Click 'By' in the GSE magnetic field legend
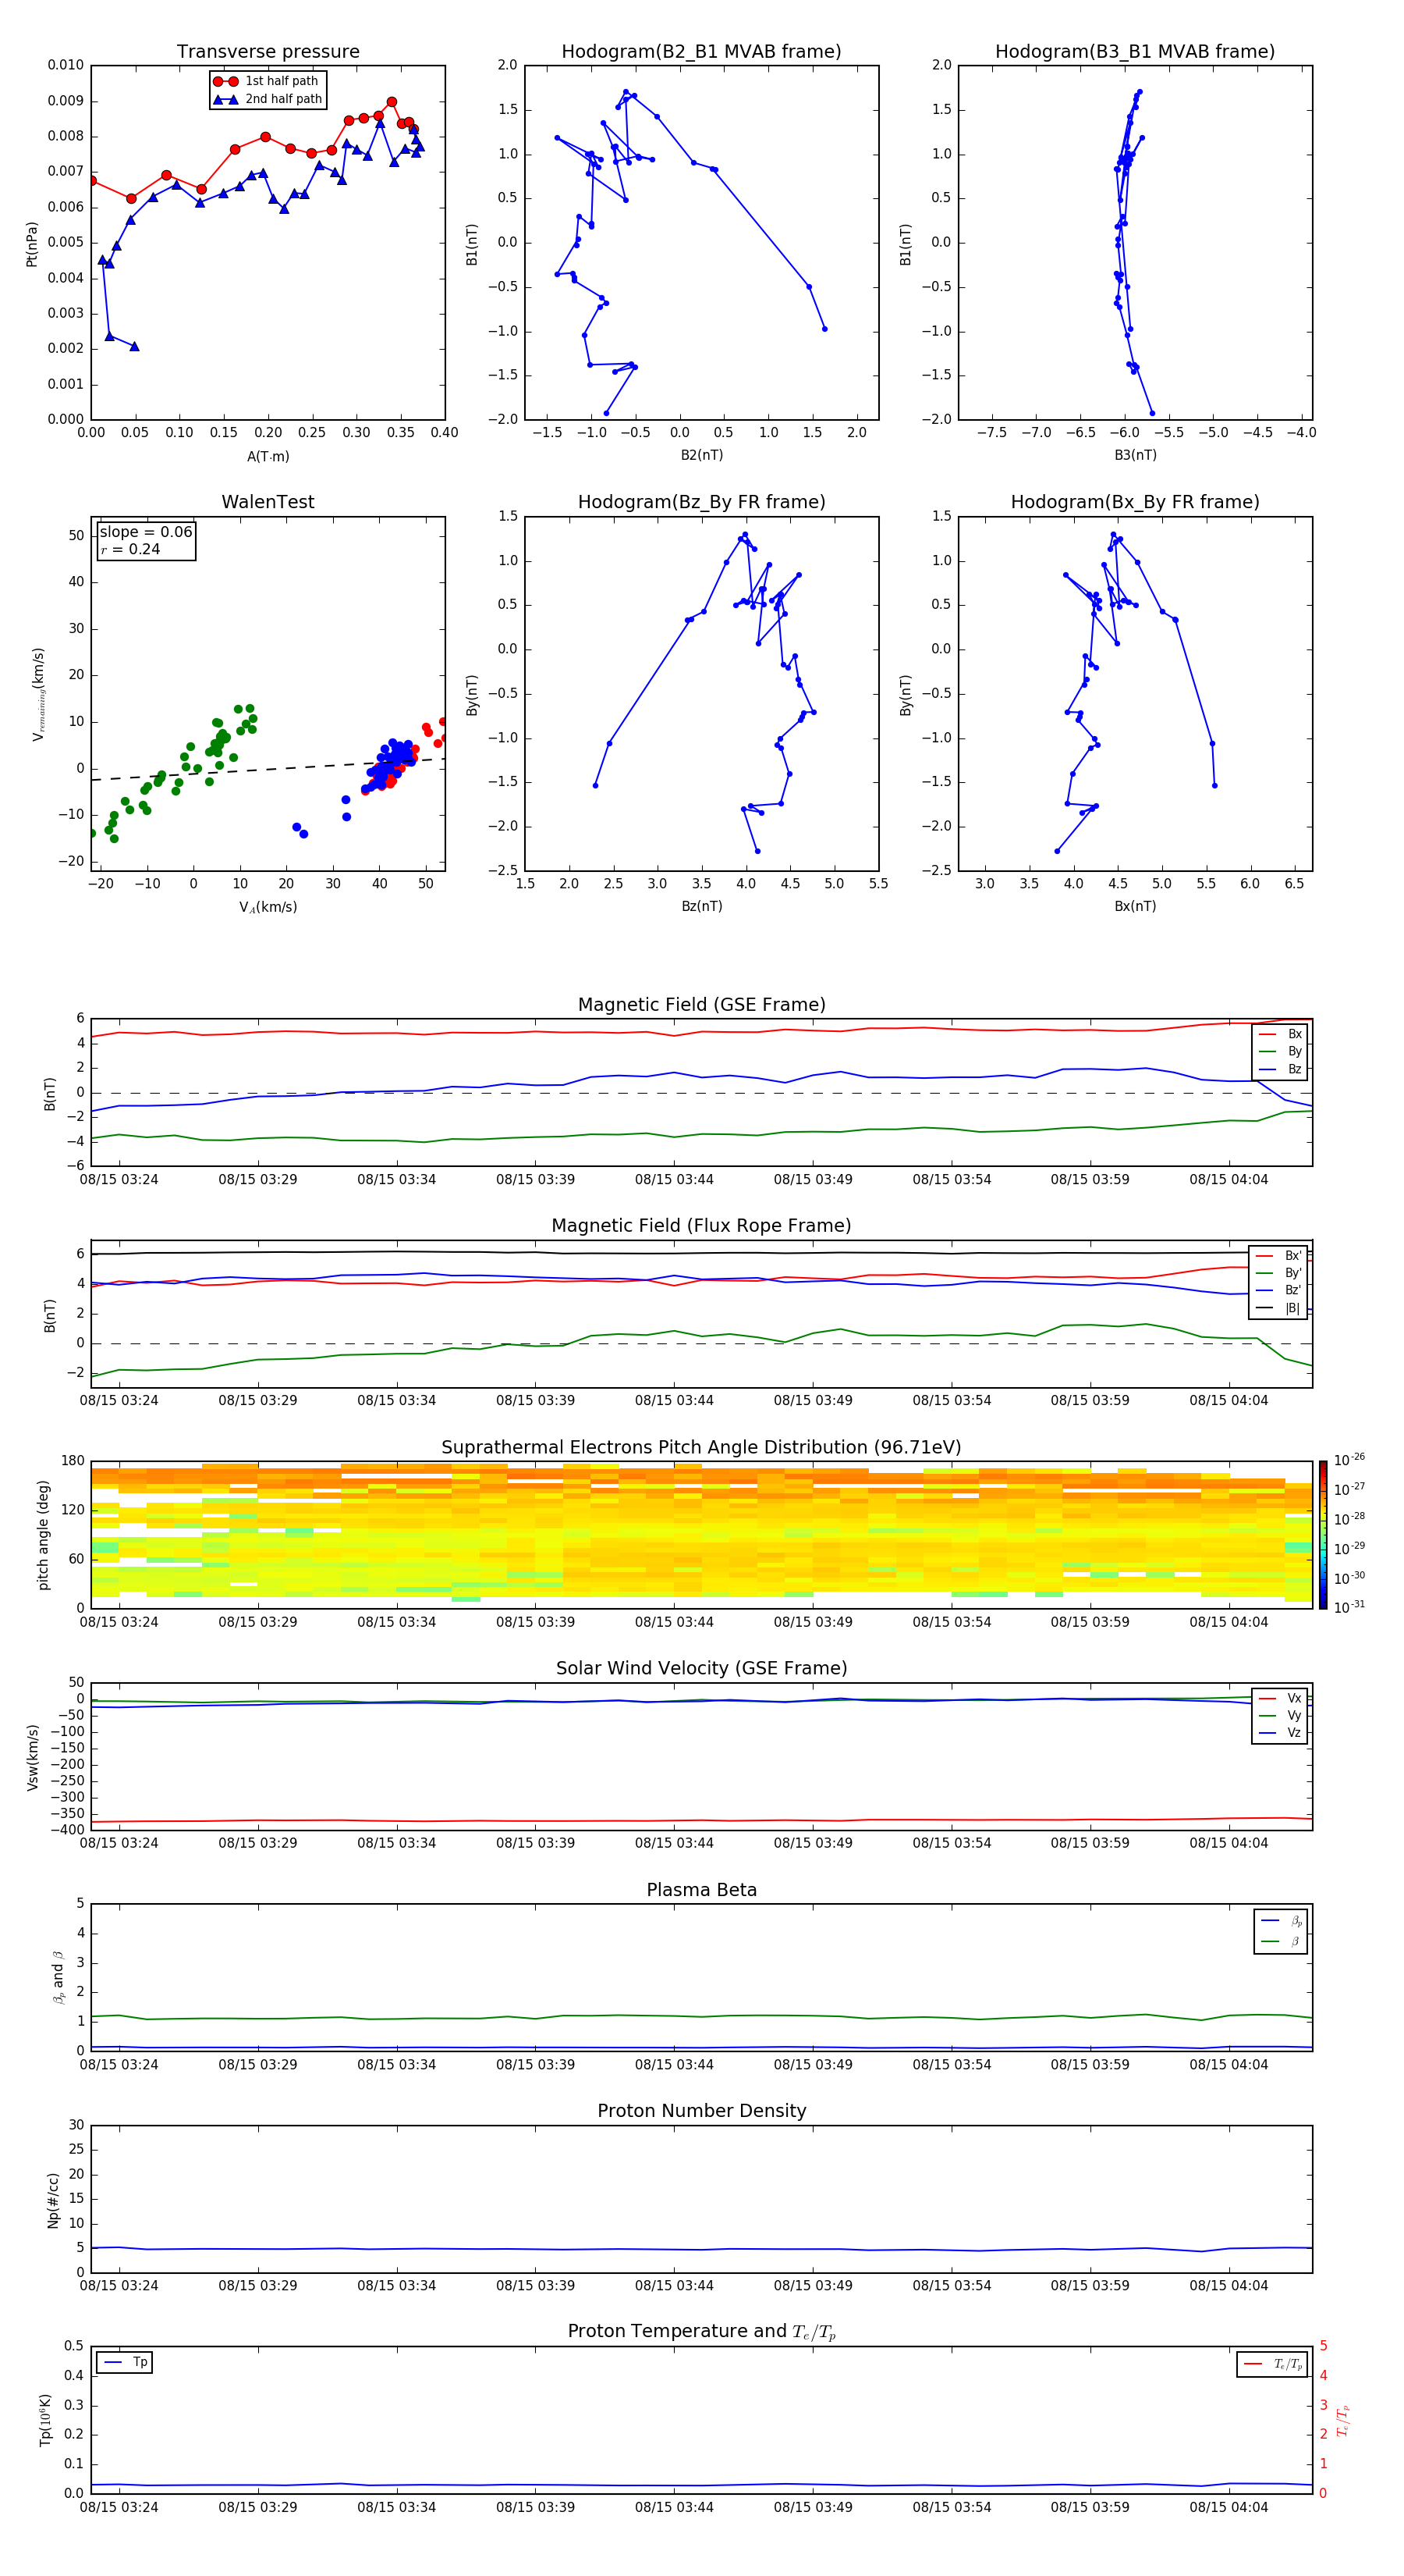This screenshot has height=2576, width=1404. [x=1294, y=1051]
